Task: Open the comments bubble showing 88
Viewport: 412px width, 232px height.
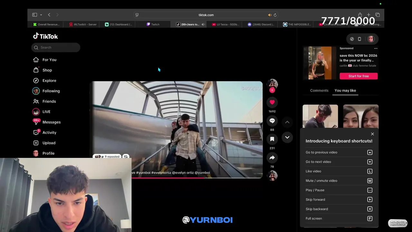Action: click(272, 121)
